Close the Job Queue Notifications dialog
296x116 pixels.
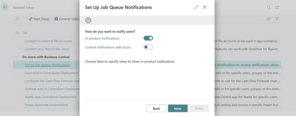click(x=205, y=7)
